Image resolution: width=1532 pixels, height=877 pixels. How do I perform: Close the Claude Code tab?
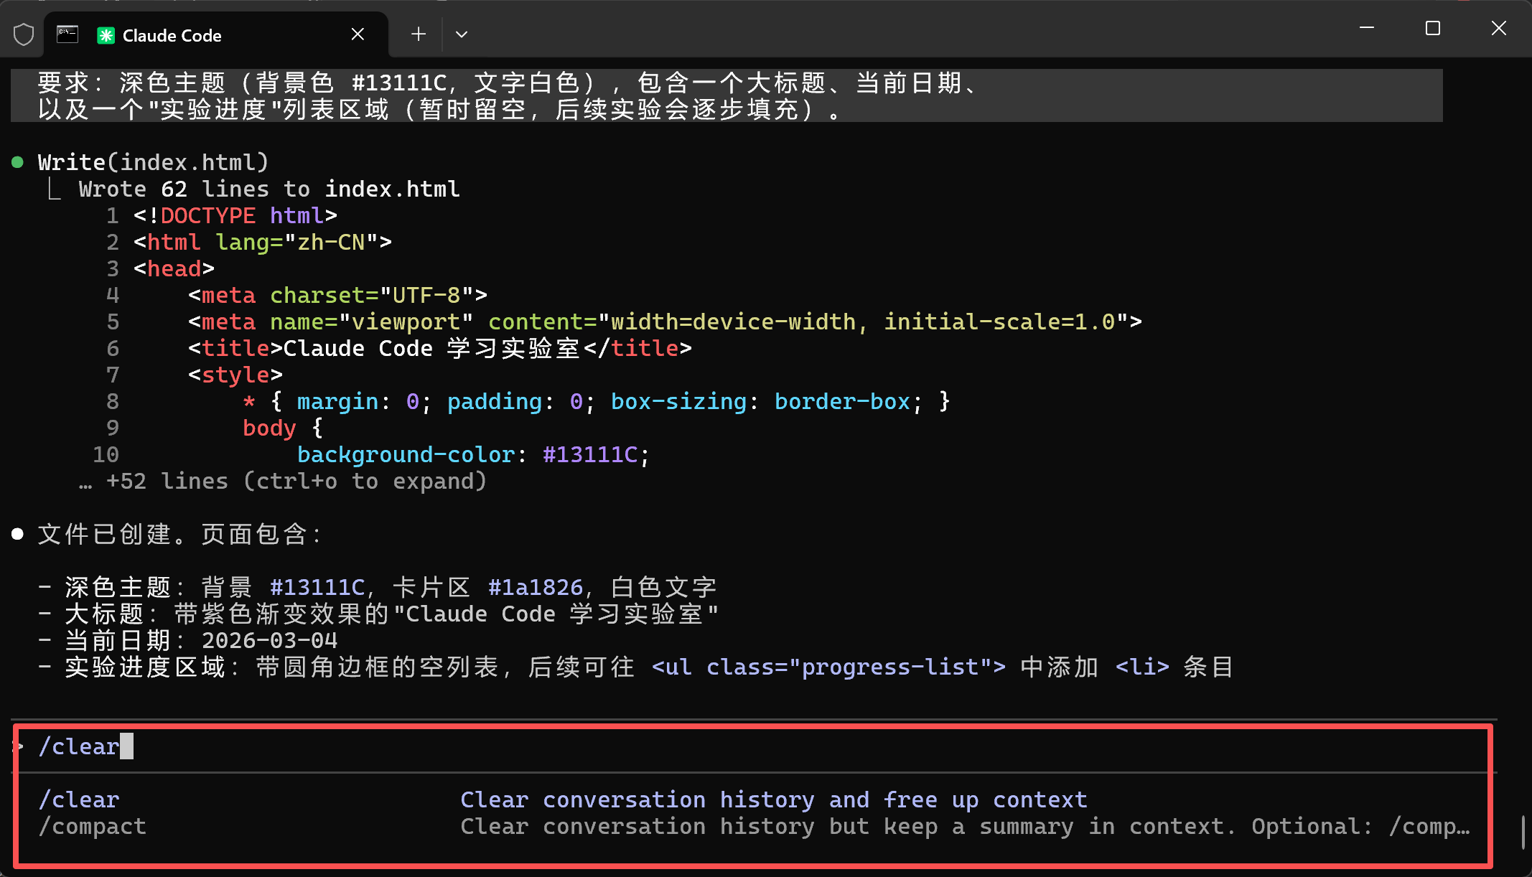coord(358,34)
